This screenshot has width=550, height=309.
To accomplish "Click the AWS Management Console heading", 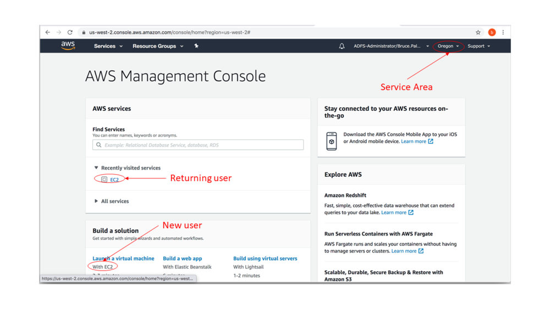I will [x=175, y=76].
